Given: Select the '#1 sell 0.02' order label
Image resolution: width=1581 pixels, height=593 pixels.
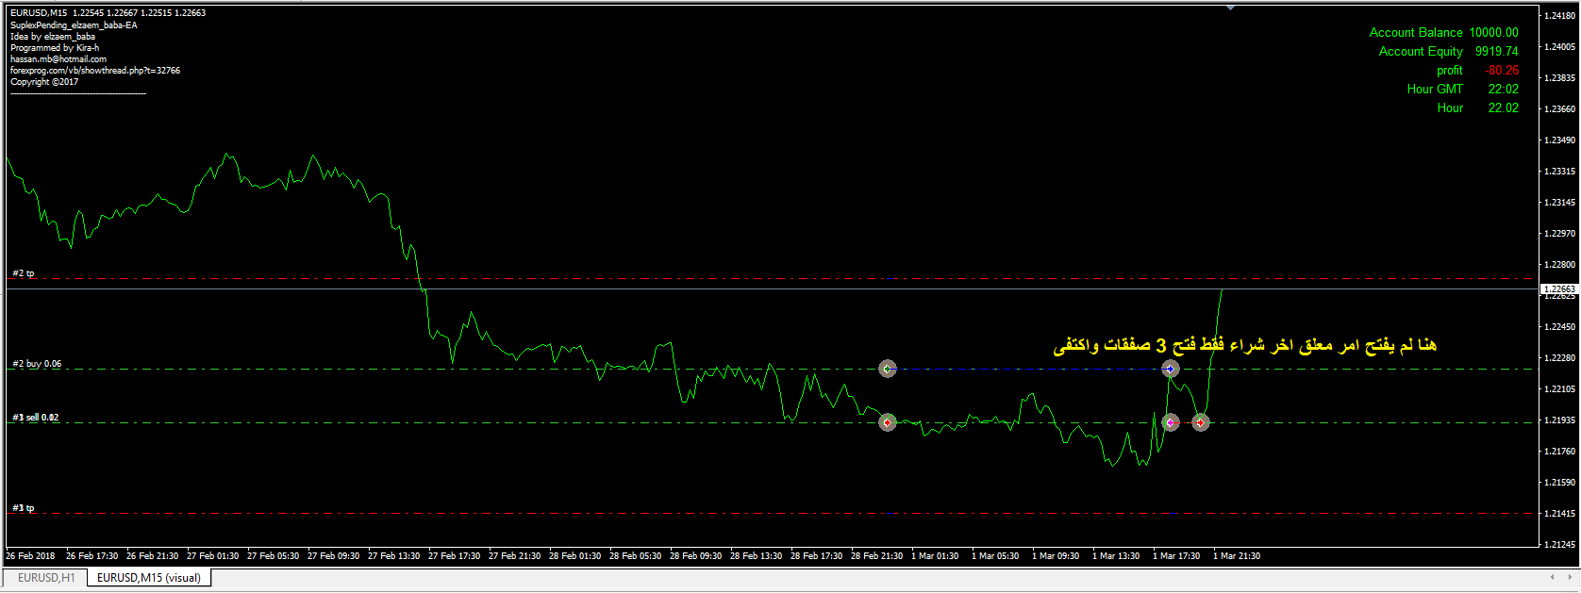Looking at the screenshot, I should [36, 418].
